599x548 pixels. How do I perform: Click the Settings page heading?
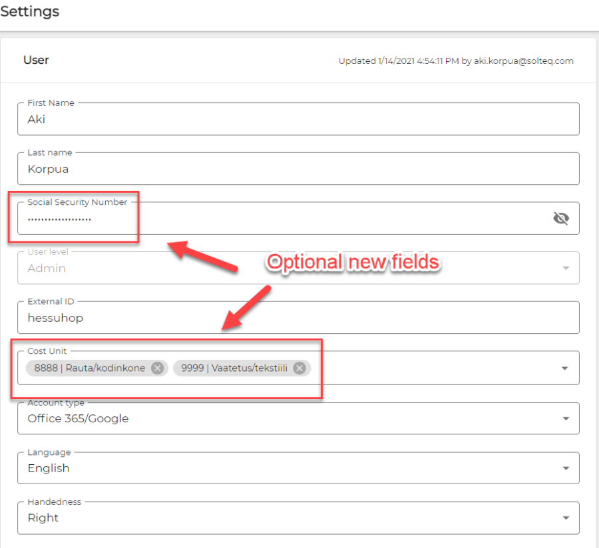point(30,11)
